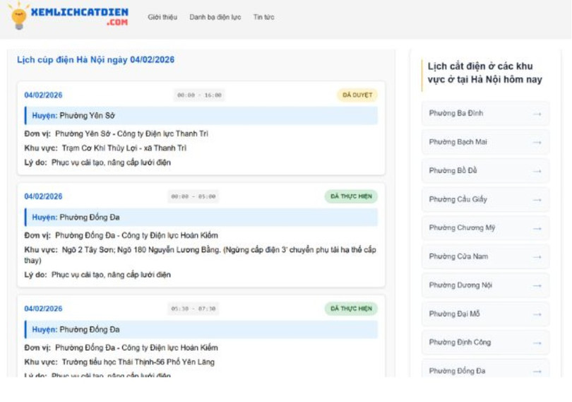Click arrow icon next to Phường Cầu Giấy
The image size is (572, 402).
(537, 200)
